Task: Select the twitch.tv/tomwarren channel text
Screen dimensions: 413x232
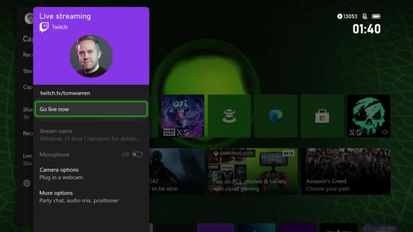Action: (x=65, y=93)
